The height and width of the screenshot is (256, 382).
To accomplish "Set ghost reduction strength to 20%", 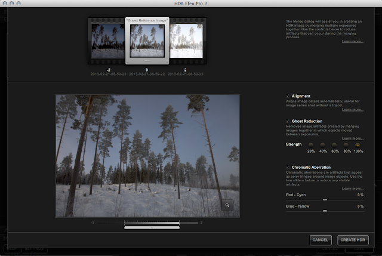I will [x=310, y=145].
